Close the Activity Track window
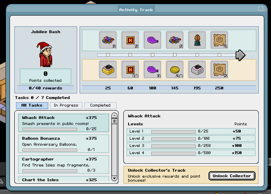 (x=261, y=8)
